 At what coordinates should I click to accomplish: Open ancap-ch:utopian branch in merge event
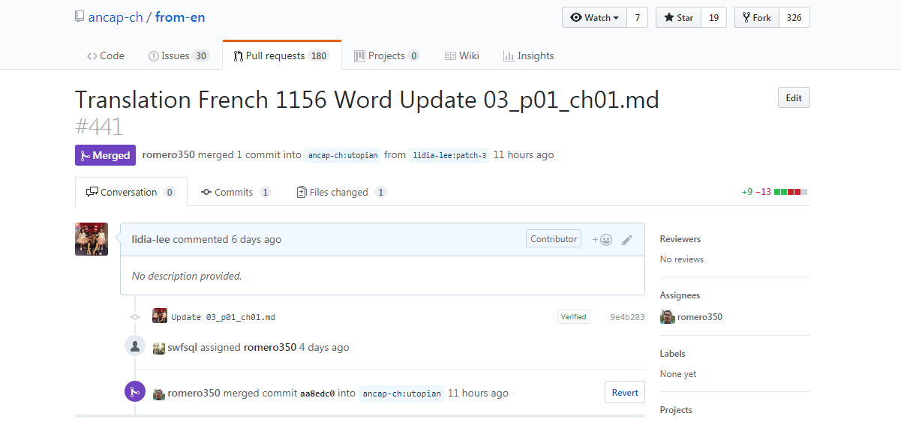401,394
